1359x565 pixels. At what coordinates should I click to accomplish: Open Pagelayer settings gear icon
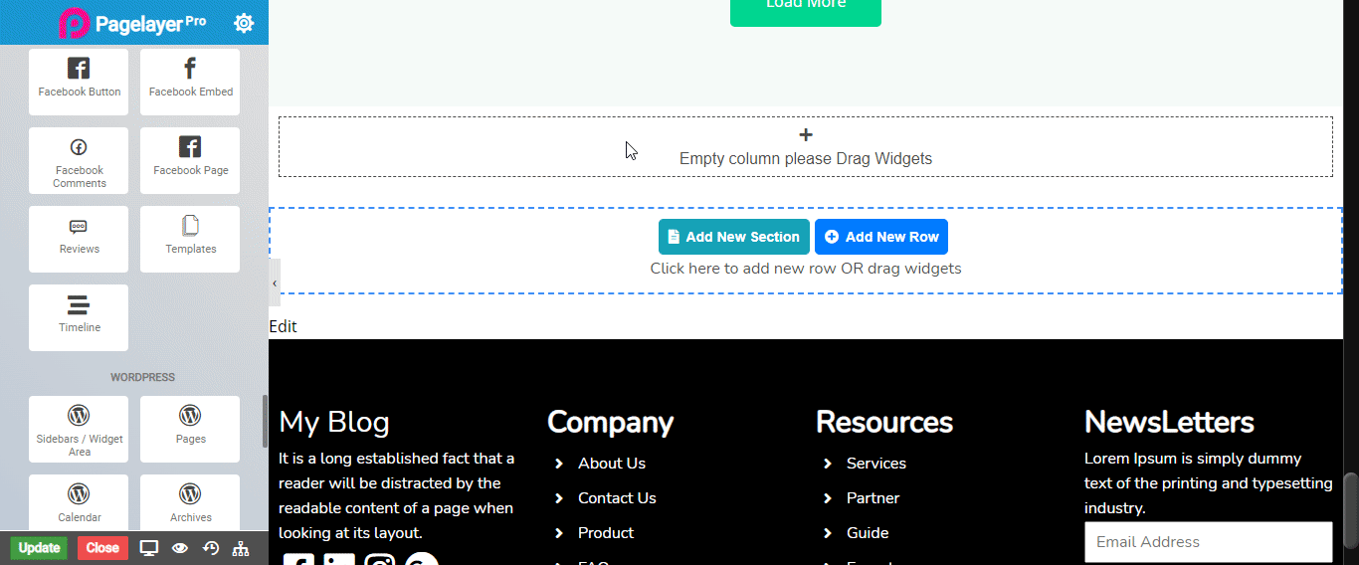pyautogui.click(x=244, y=23)
